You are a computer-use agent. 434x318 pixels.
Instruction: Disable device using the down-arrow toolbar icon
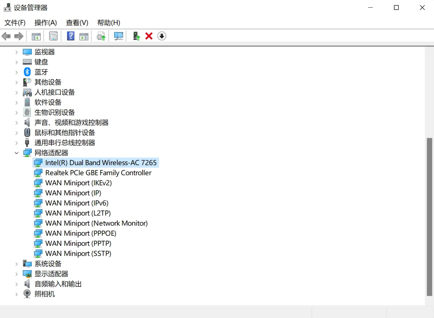click(x=162, y=36)
